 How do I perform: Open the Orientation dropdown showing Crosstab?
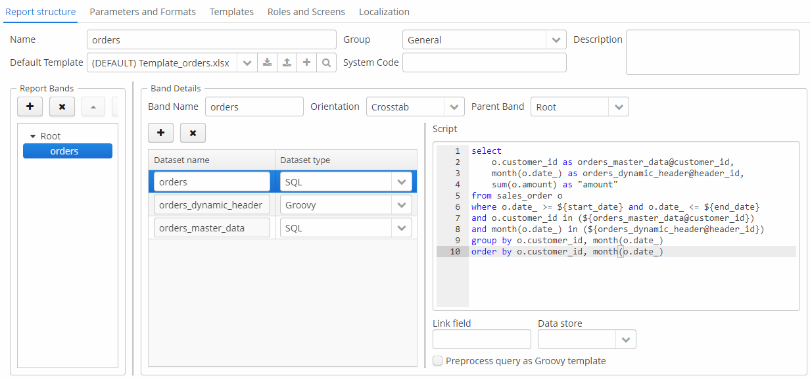[454, 107]
